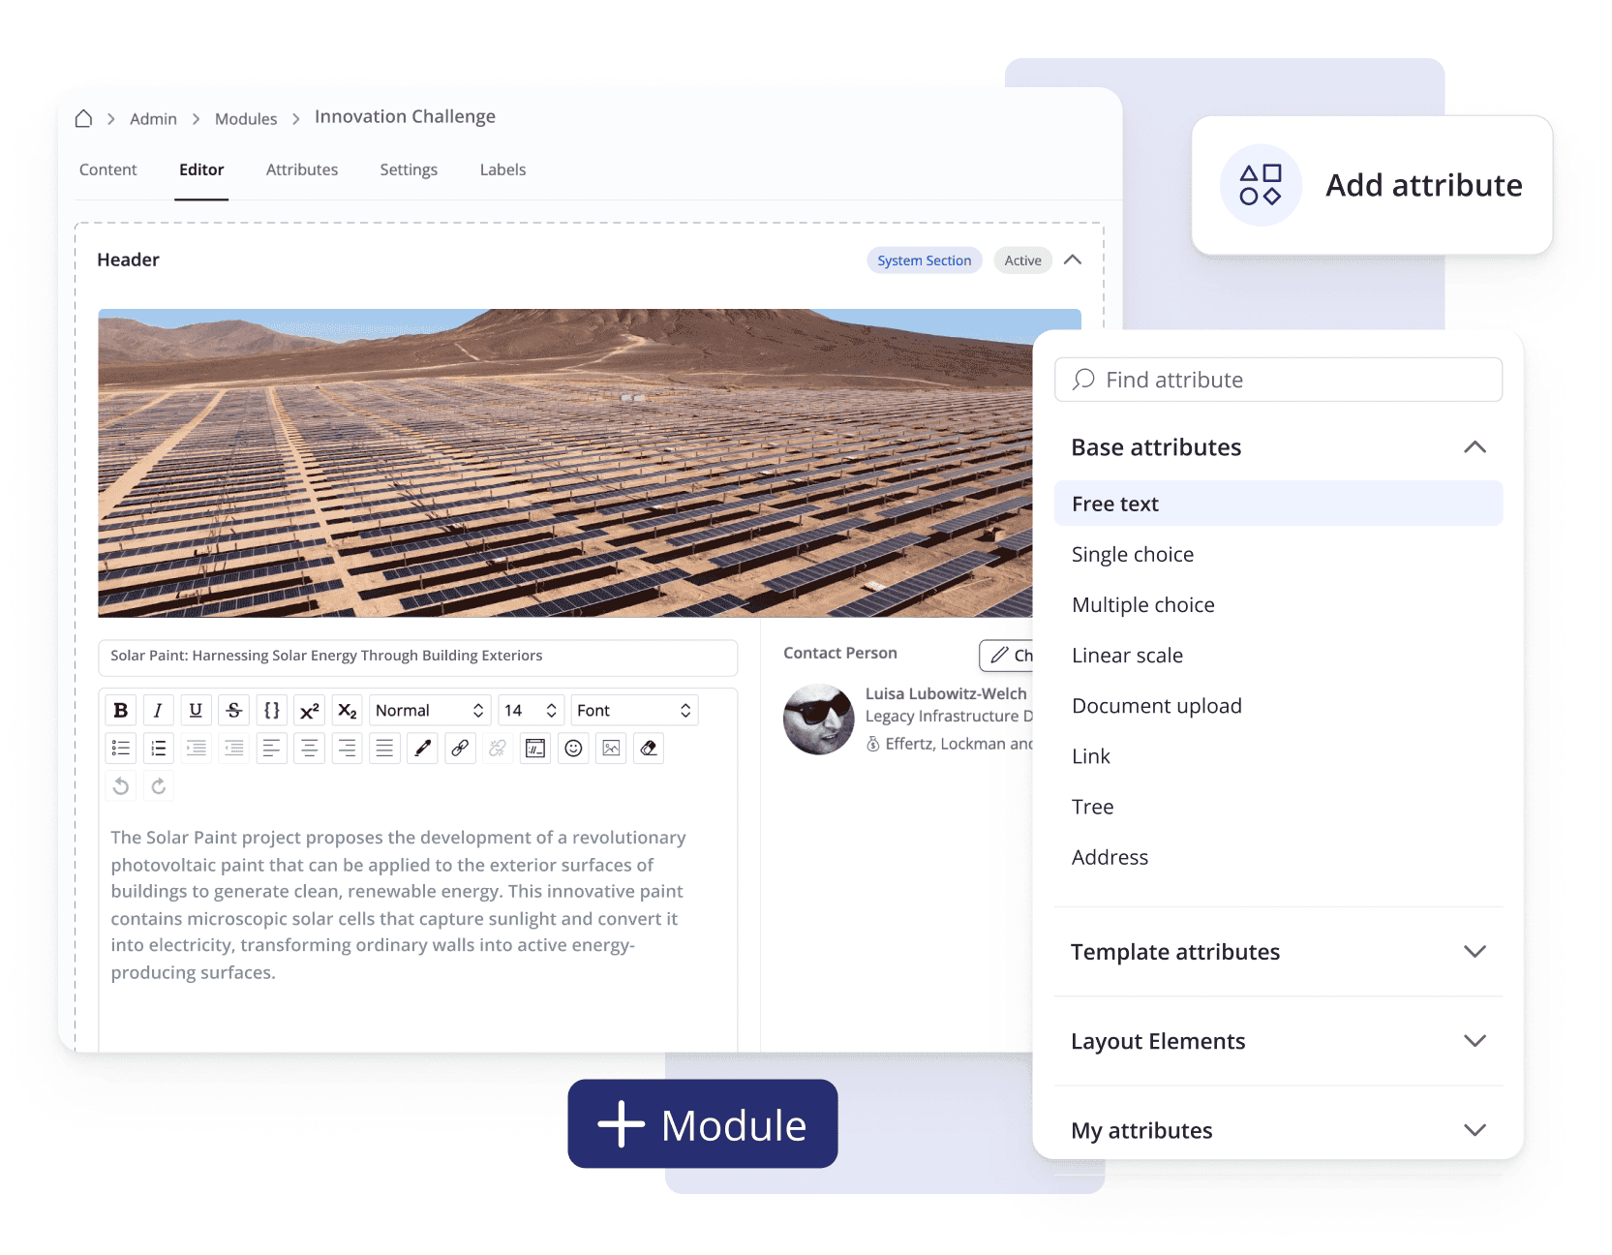Image resolution: width=1612 pixels, height=1255 pixels.
Task: Apply strikethrough formatting
Action: pyautogui.click(x=233, y=711)
